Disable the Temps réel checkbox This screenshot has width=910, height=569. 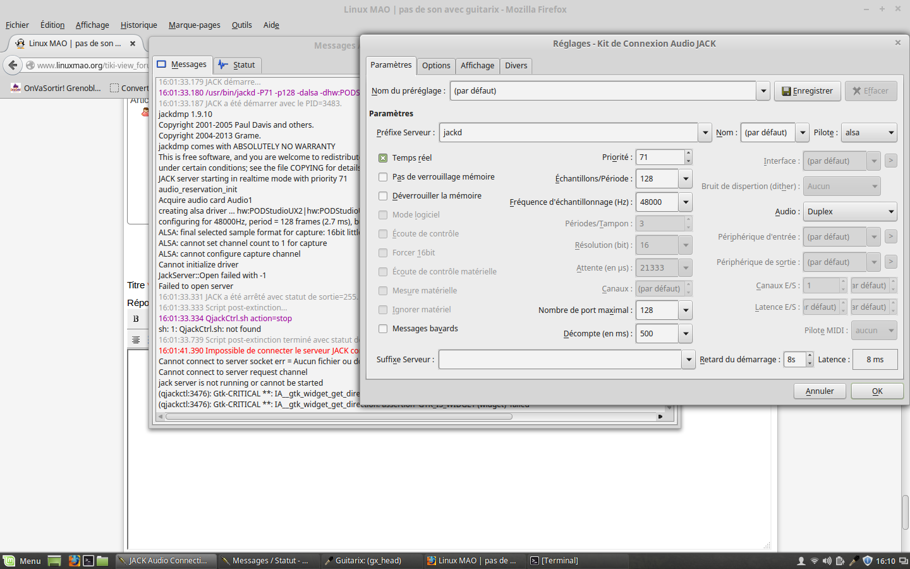pos(383,158)
